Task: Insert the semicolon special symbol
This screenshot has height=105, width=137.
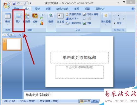Action: click(115, 19)
